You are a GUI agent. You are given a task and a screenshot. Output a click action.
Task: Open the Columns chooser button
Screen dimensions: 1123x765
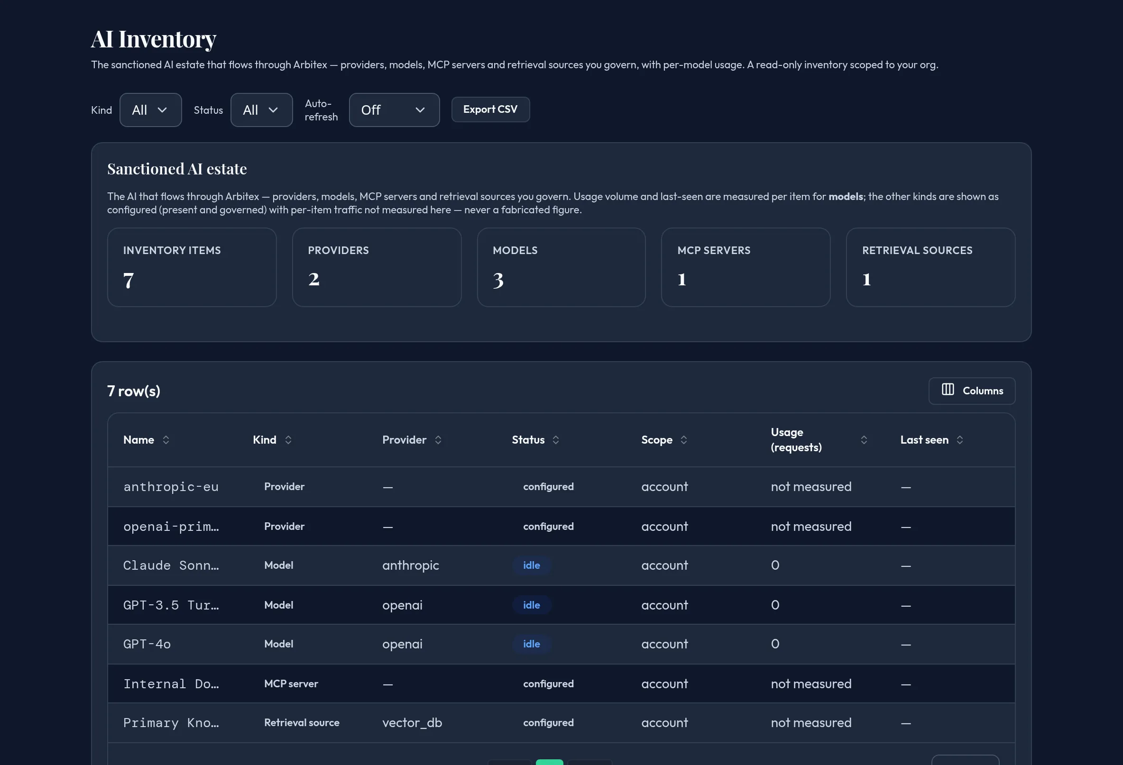point(972,391)
